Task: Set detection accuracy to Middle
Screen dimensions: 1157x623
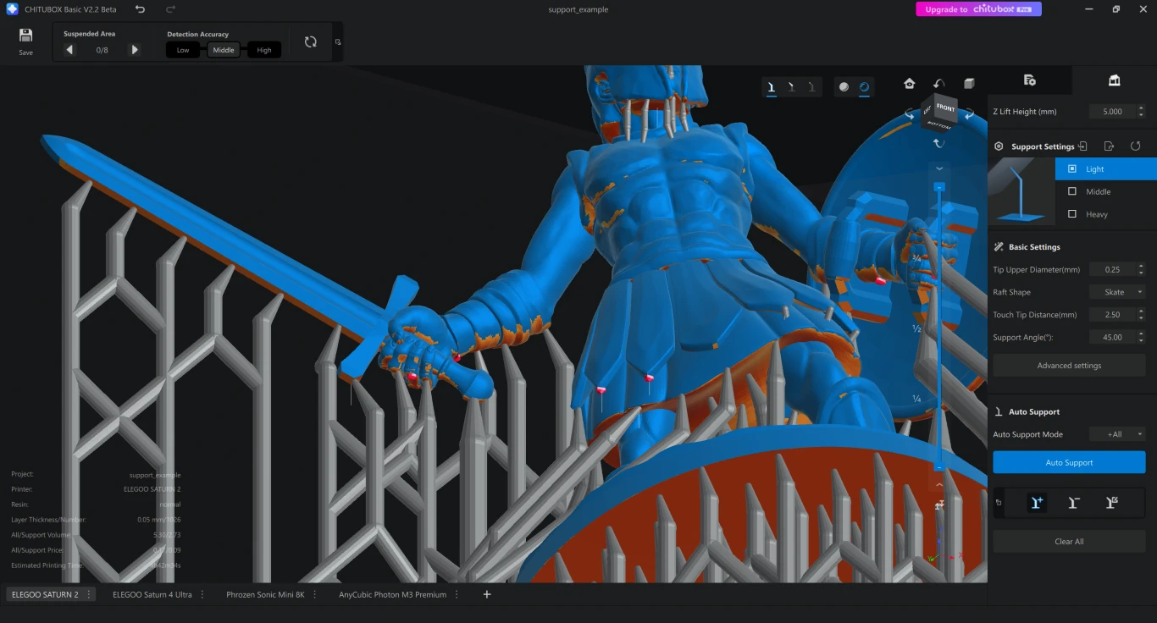Action: pyautogui.click(x=224, y=50)
